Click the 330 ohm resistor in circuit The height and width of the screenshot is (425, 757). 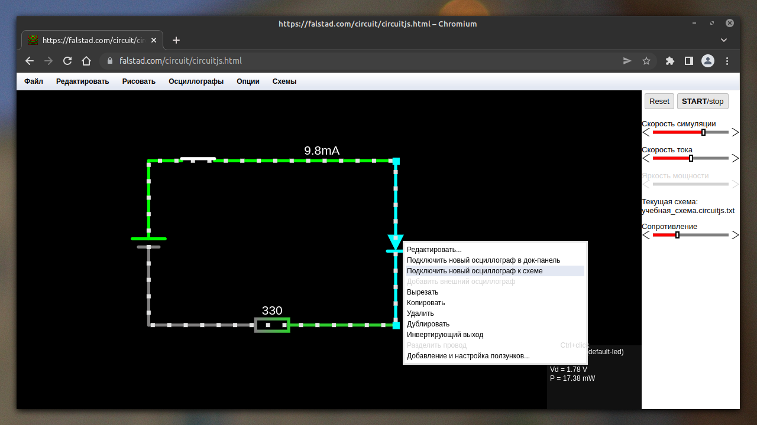272,325
